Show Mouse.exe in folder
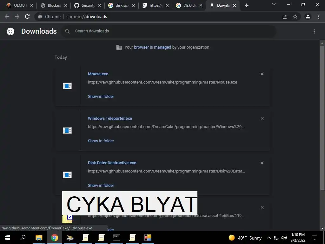The image size is (325, 244). [101, 96]
